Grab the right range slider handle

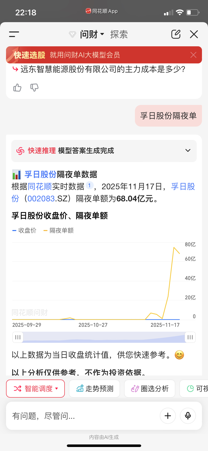click(190, 337)
